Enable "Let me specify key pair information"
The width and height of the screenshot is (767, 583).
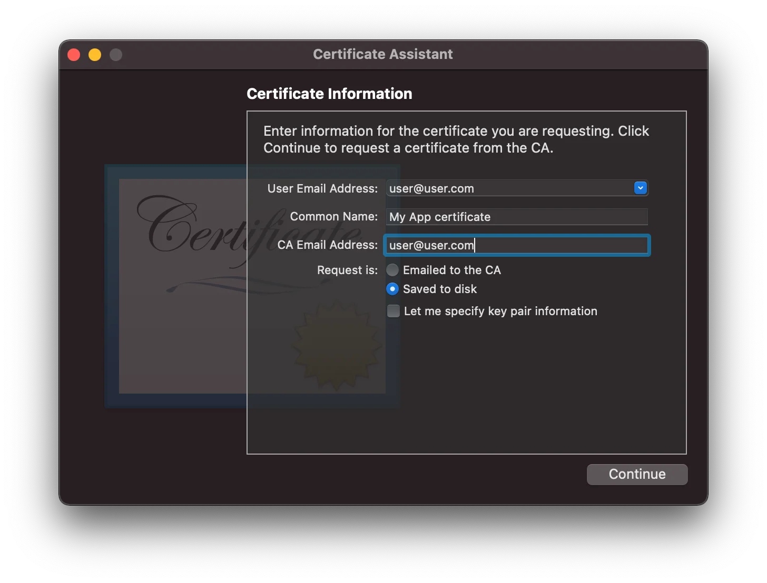394,311
